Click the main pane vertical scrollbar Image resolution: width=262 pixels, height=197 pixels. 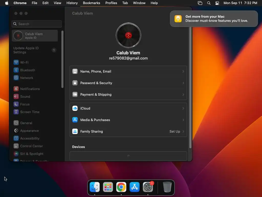pos(190,87)
